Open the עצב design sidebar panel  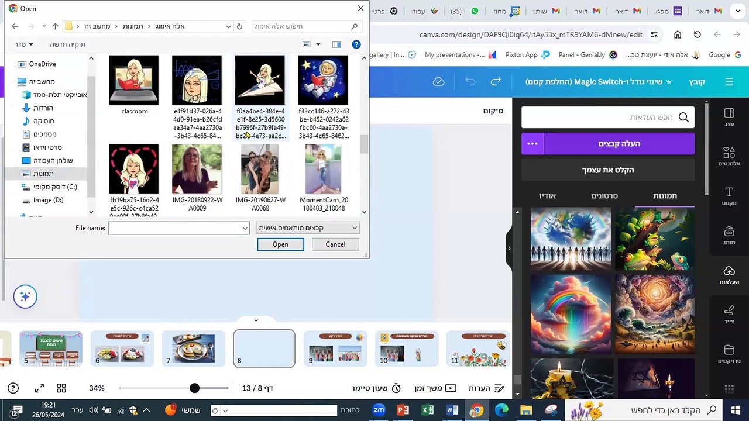pyautogui.click(x=729, y=117)
